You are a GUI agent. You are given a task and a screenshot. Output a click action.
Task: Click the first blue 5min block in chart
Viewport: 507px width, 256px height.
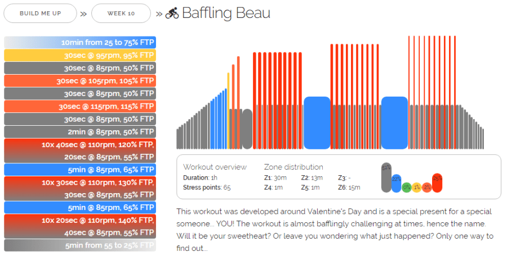(317, 124)
